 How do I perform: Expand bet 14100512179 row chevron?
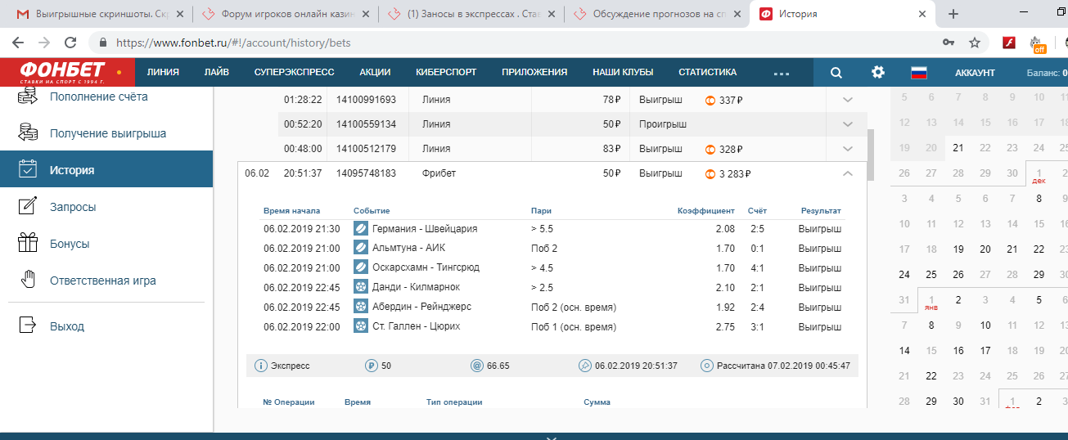click(x=848, y=149)
